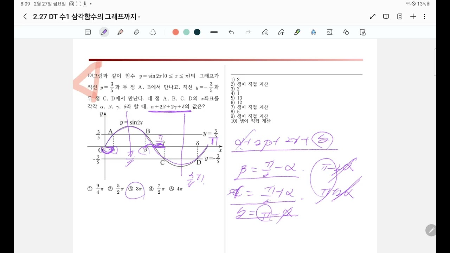
Task: Select the keyboard text input tool
Action: point(88,32)
